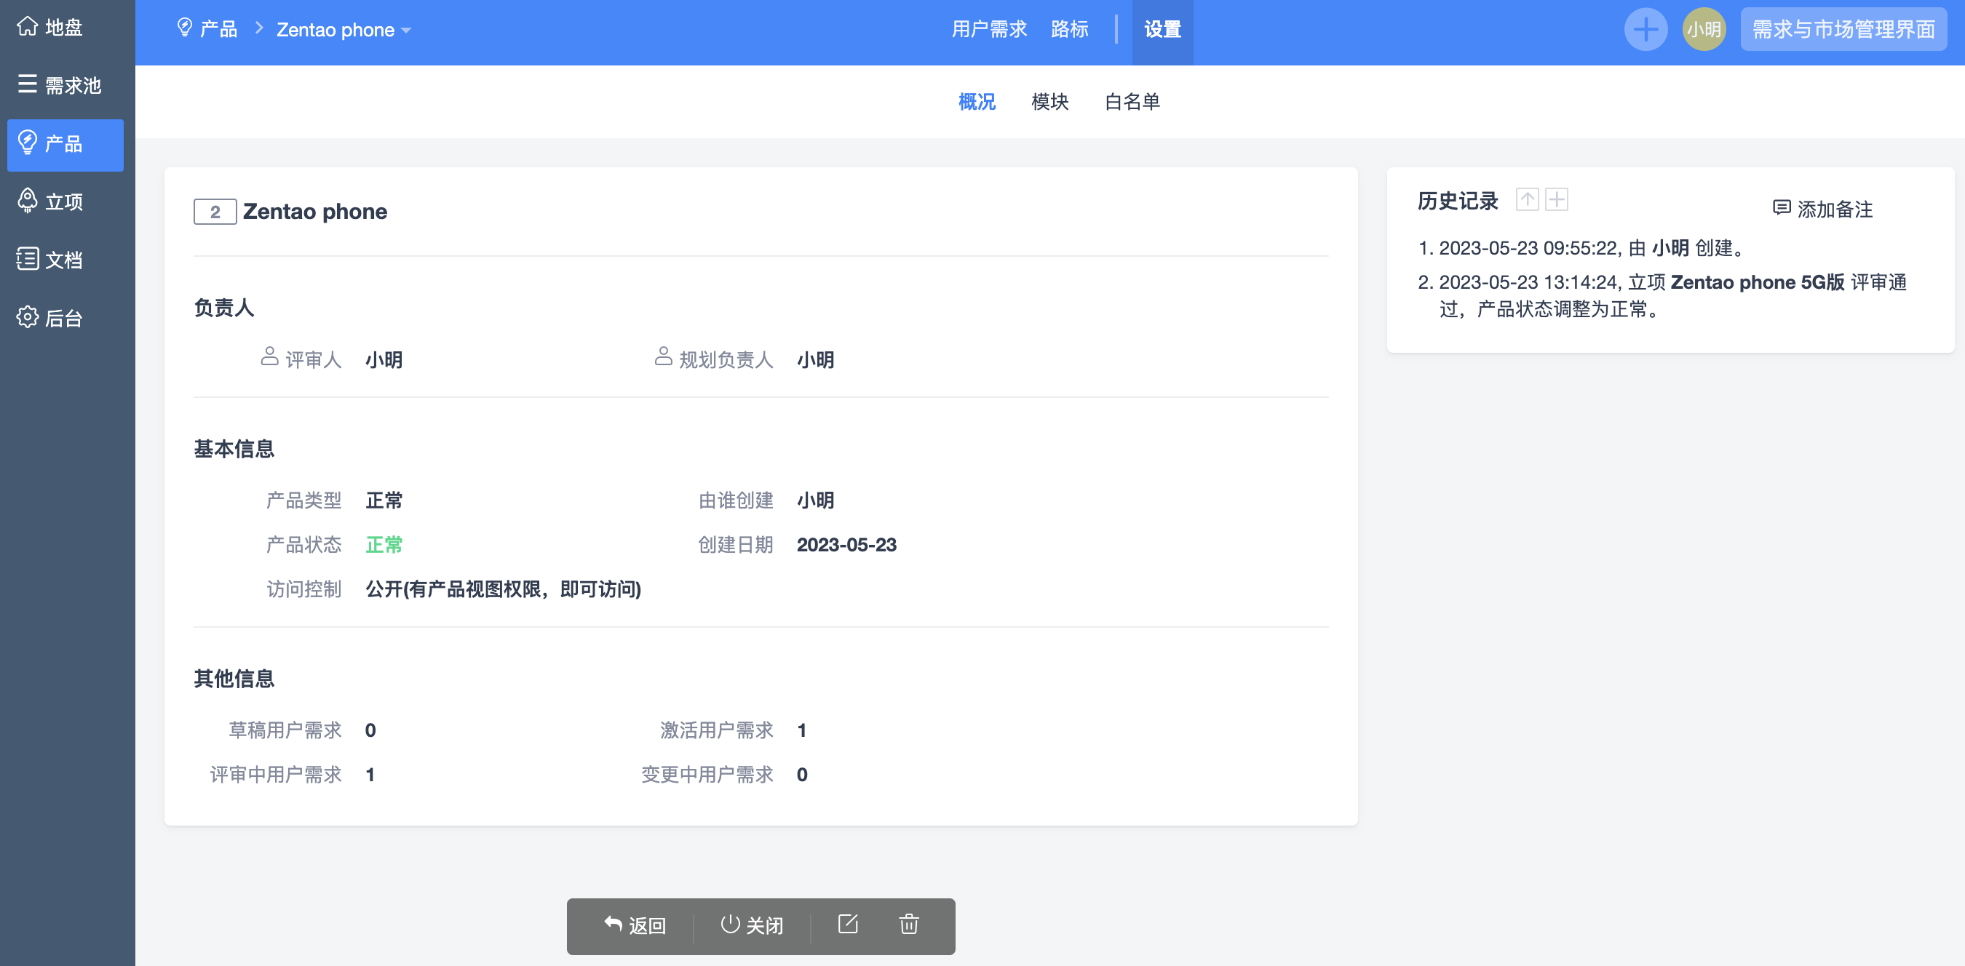Click the 需求与市场管理界面 switcher button
Viewport: 1965px width, 966px height.
1843,30
